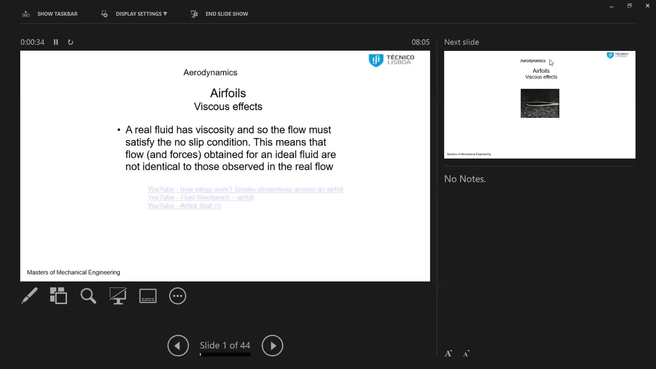
Task: Restart the presentation timer
Action: click(x=70, y=42)
